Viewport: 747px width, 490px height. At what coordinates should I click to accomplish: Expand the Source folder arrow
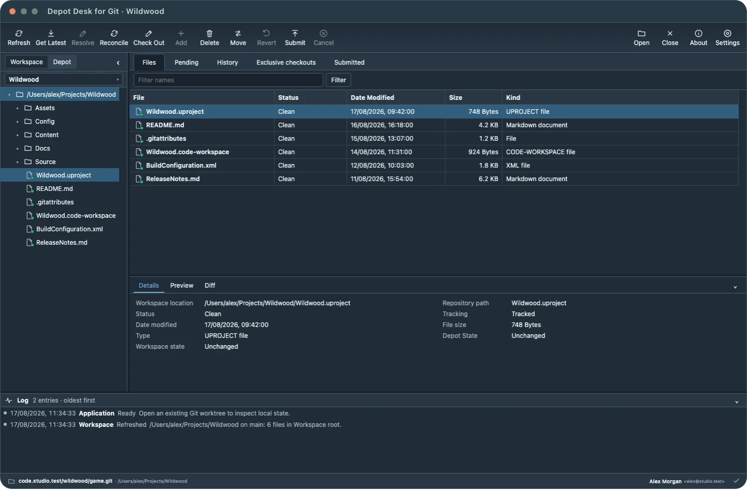[x=18, y=162]
